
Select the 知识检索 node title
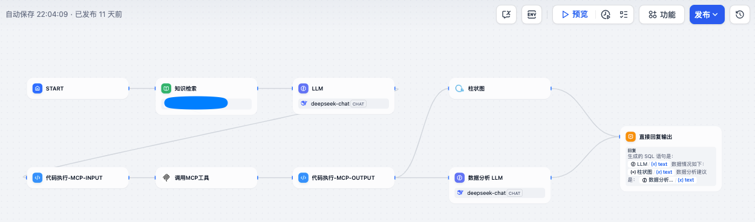pos(185,88)
